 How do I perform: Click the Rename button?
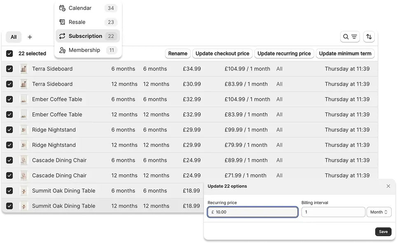pos(177,54)
